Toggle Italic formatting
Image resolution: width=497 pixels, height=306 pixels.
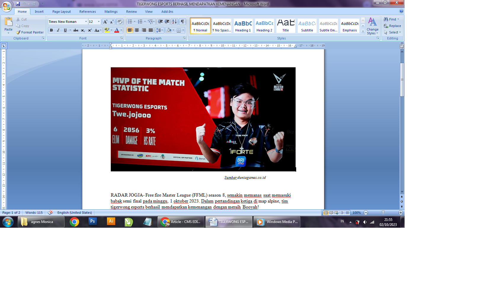click(58, 30)
